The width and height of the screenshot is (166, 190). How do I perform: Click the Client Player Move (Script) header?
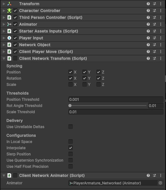click(x=46, y=52)
